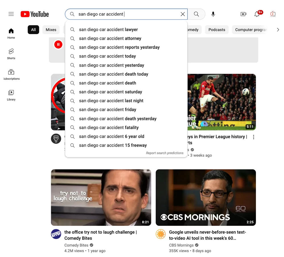This screenshot has height=257, width=284.
Task: Open Subscriptions in the sidebar
Action: pos(11,74)
